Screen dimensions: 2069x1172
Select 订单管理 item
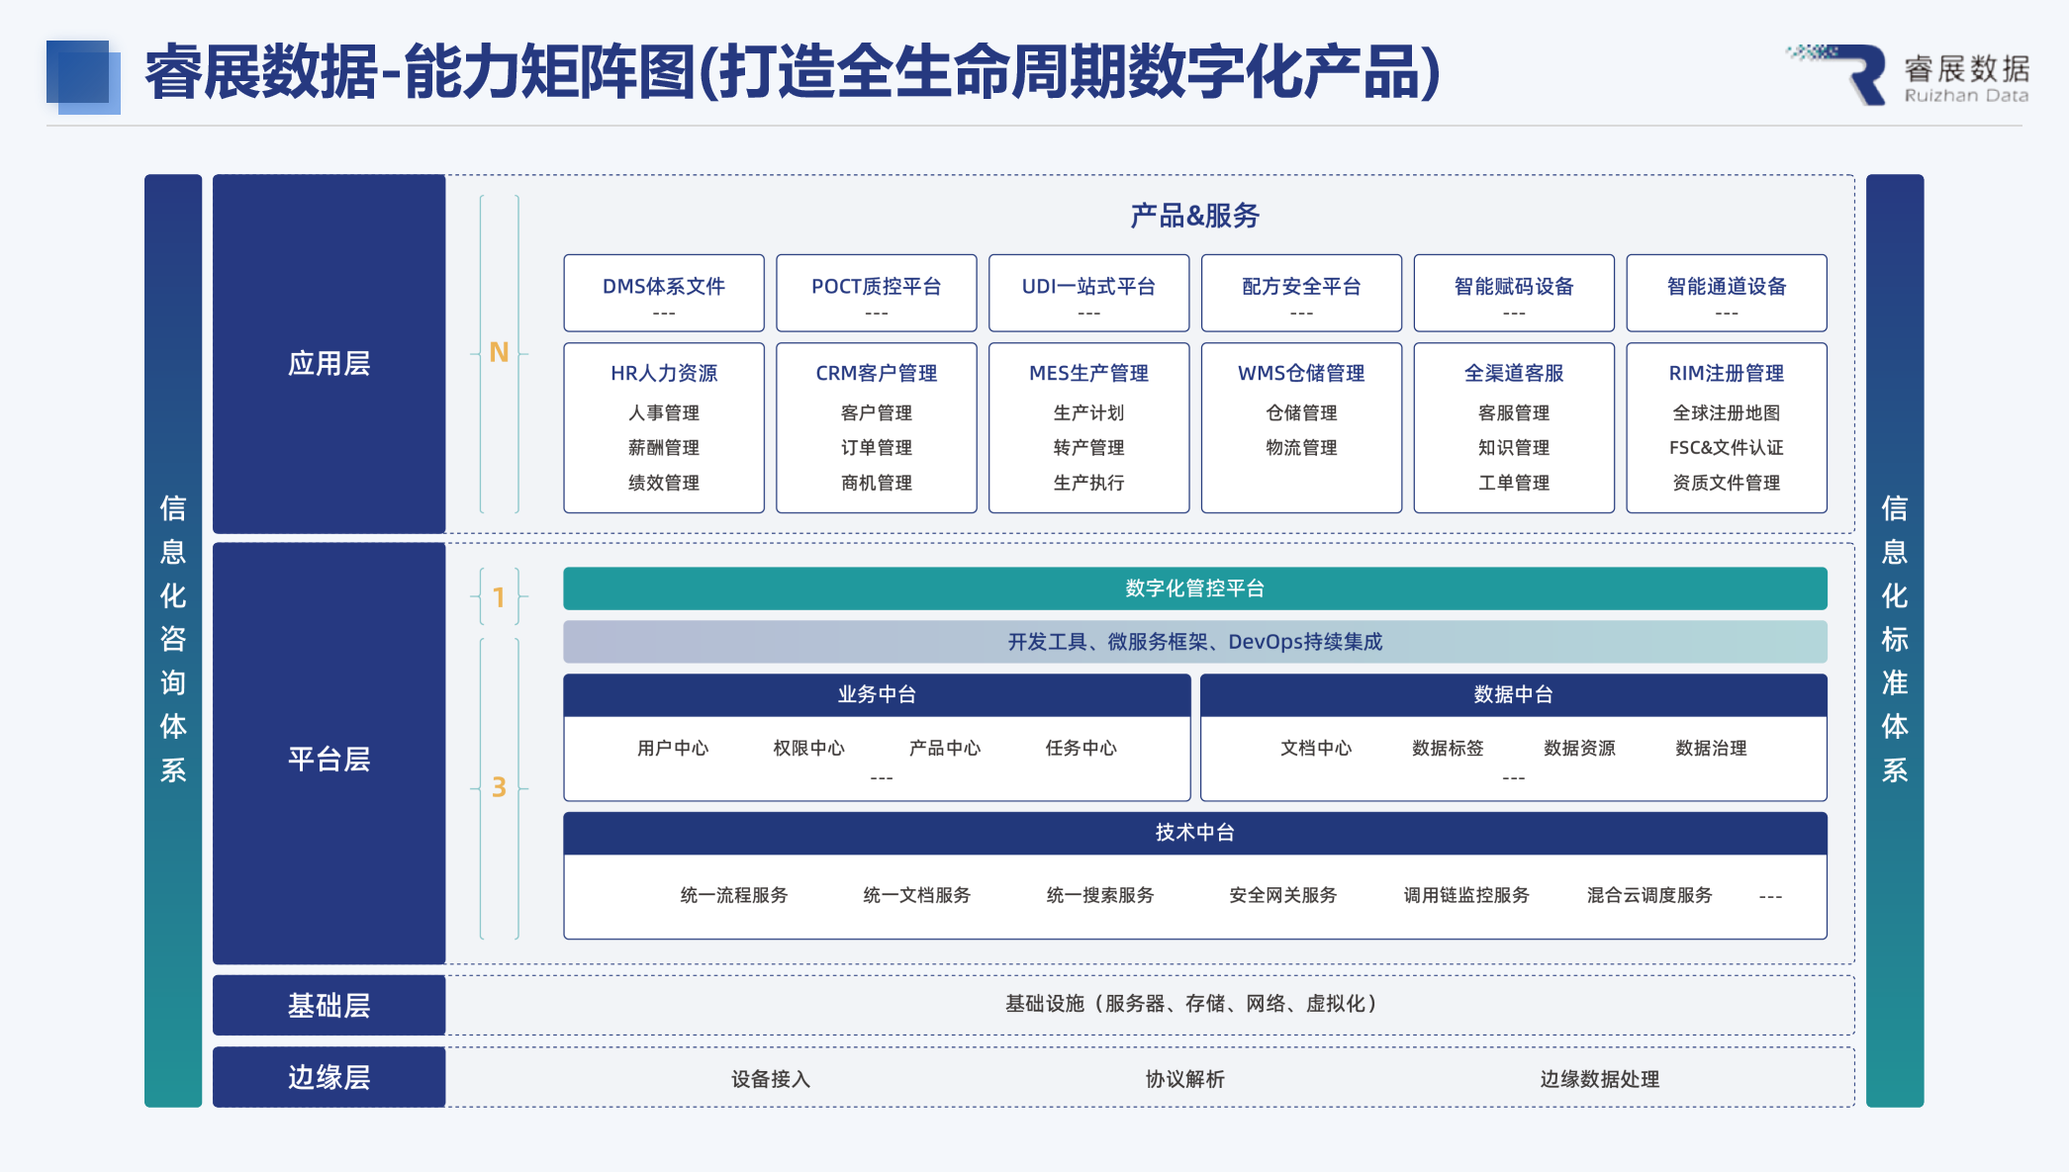877,447
